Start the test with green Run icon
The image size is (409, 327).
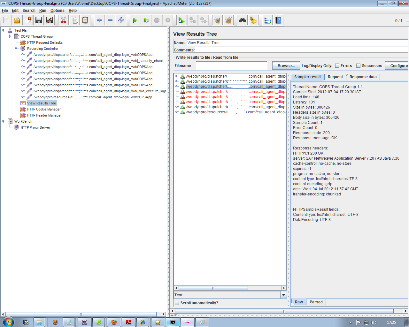tap(135, 20)
